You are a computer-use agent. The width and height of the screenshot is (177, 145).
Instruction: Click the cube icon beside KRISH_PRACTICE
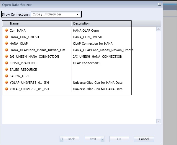[6, 63]
